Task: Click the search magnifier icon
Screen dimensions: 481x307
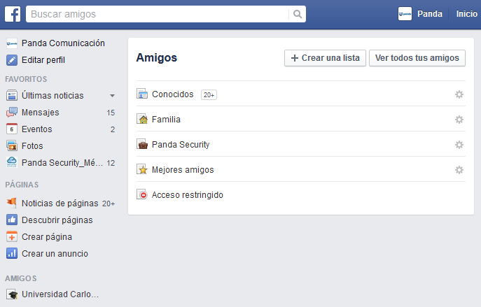Action: pyautogui.click(x=298, y=14)
